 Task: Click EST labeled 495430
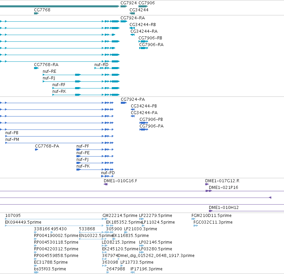click(x=58, y=229)
